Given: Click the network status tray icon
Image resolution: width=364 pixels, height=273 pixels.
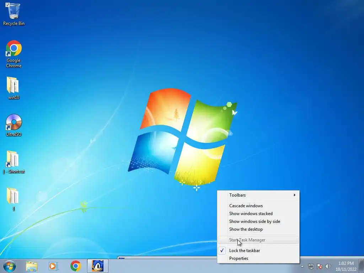Looking at the screenshot, I should click(x=311, y=266).
